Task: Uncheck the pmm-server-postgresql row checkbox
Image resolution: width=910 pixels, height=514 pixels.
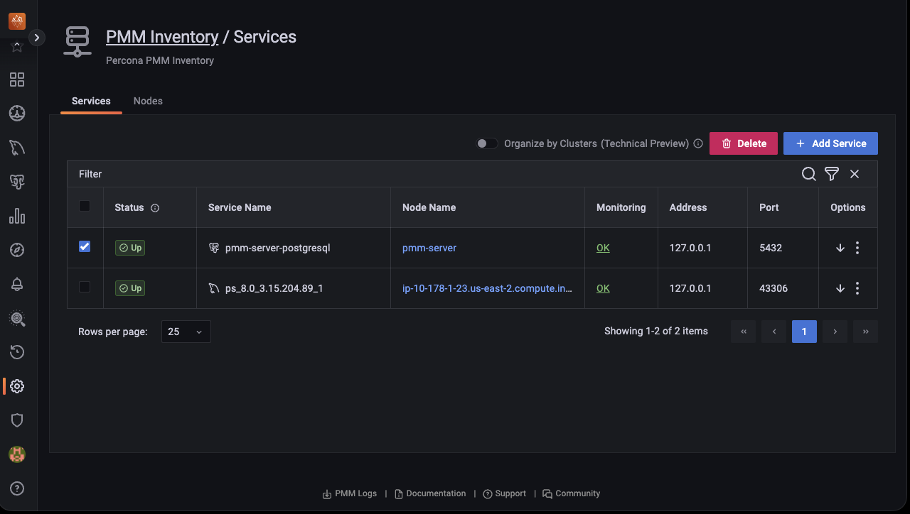Action: click(x=85, y=246)
